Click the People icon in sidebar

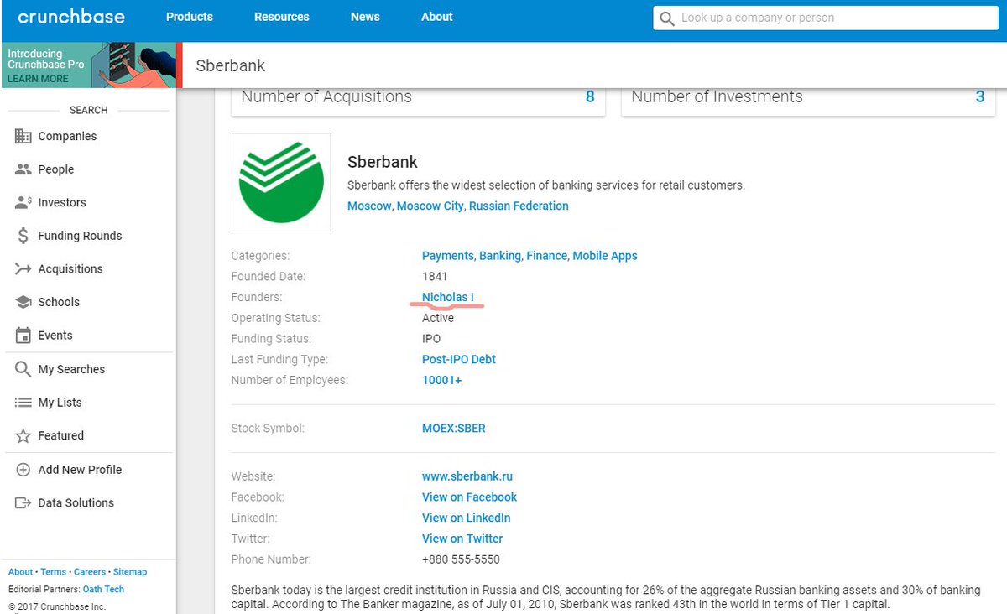point(23,169)
